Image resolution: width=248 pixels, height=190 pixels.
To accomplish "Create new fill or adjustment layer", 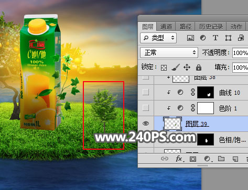I will click(x=207, y=159).
